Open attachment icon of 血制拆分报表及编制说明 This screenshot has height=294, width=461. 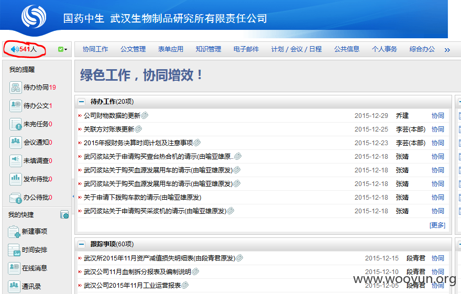click(x=195, y=271)
